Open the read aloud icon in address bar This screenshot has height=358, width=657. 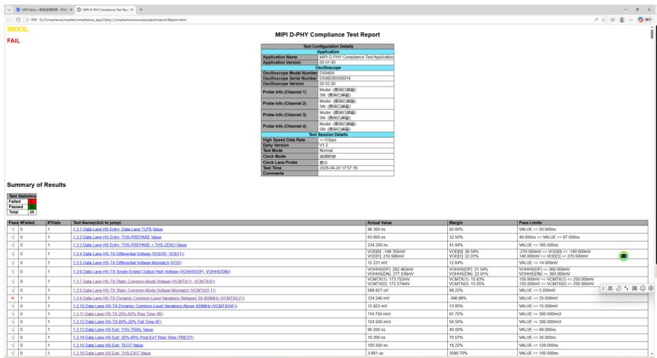point(596,20)
